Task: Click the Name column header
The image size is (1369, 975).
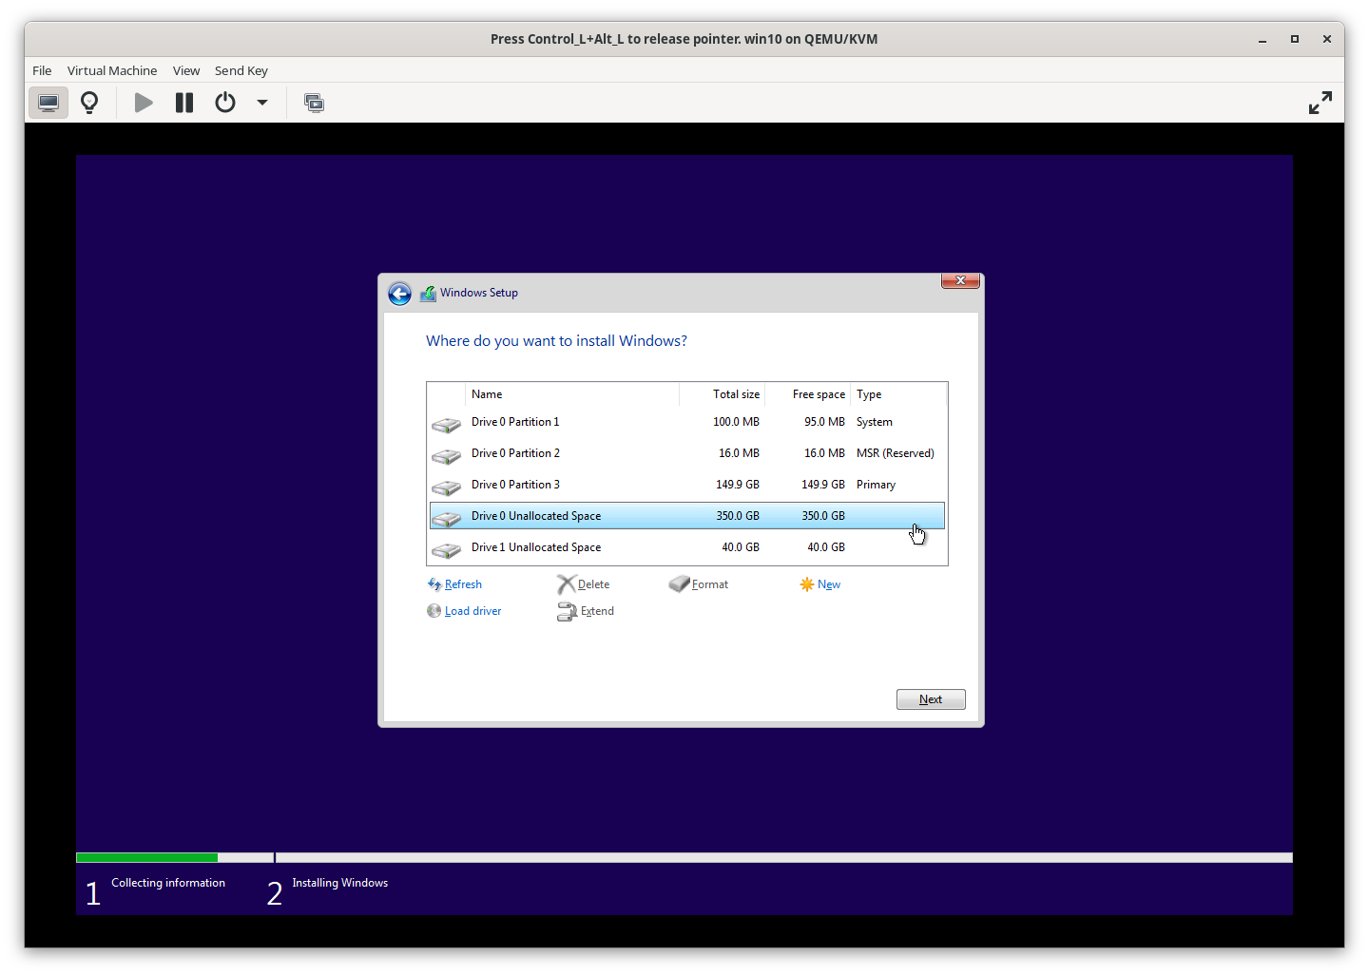Action: tap(572, 394)
